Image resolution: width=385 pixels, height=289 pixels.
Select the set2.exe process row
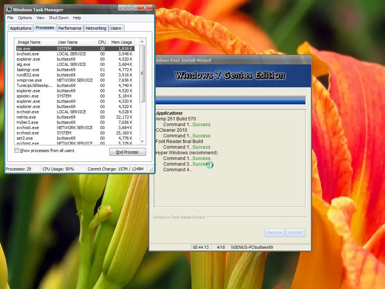point(75,138)
